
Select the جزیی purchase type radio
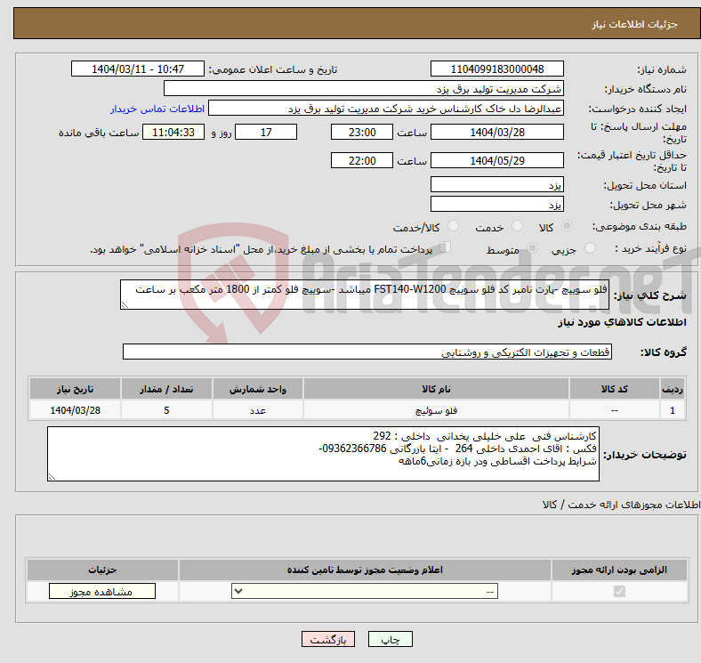[x=590, y=248]
